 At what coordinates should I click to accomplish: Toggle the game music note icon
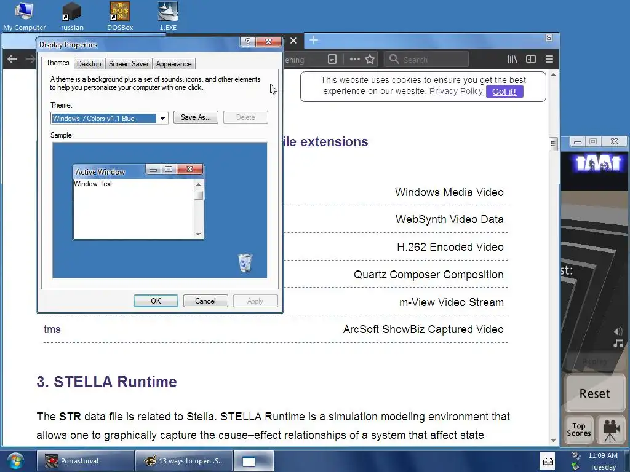(618, 344)
